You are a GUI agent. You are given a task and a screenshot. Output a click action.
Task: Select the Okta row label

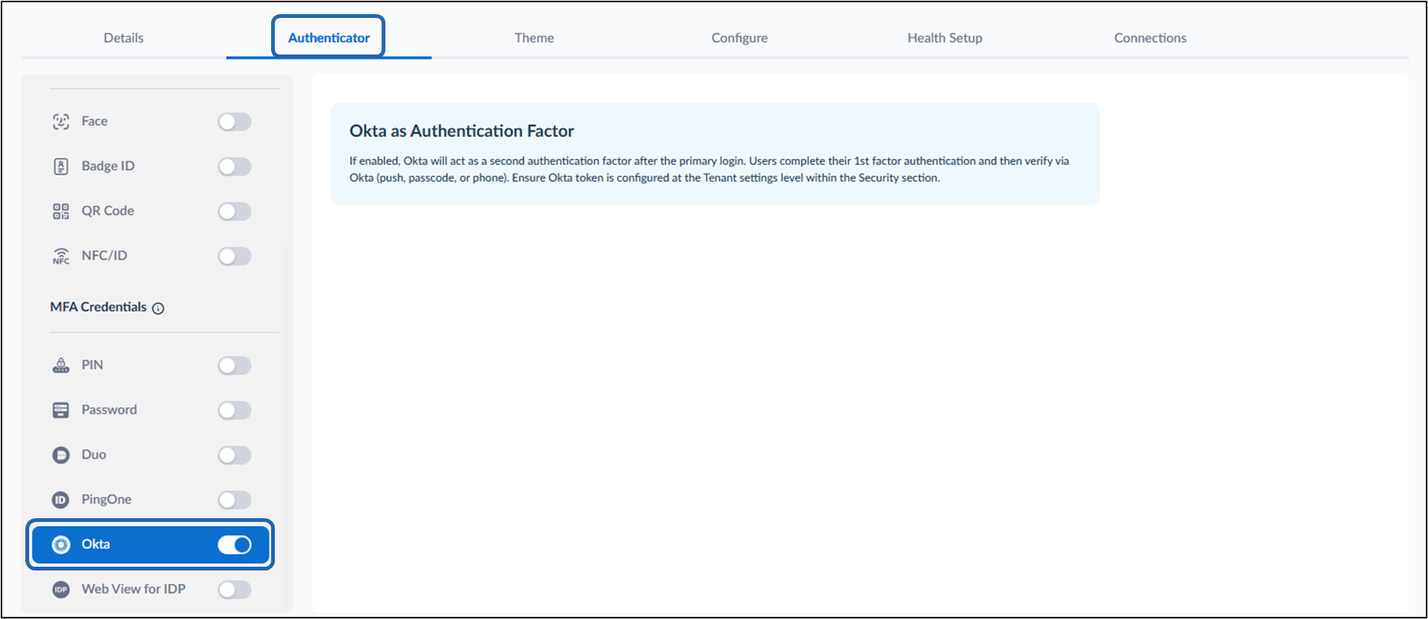point(96,544)
